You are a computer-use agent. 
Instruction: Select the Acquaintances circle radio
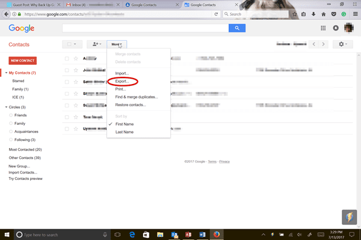pyautogui.click(x=11, y=131)
